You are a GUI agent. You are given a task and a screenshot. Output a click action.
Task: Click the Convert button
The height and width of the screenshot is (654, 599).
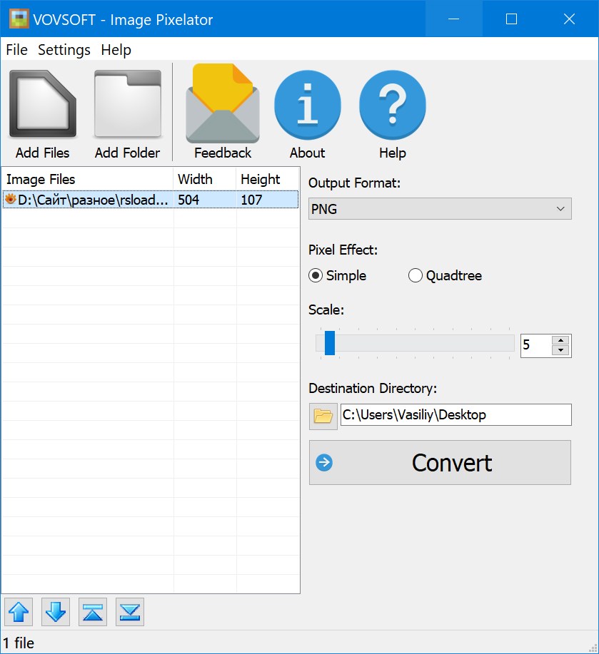440,463
